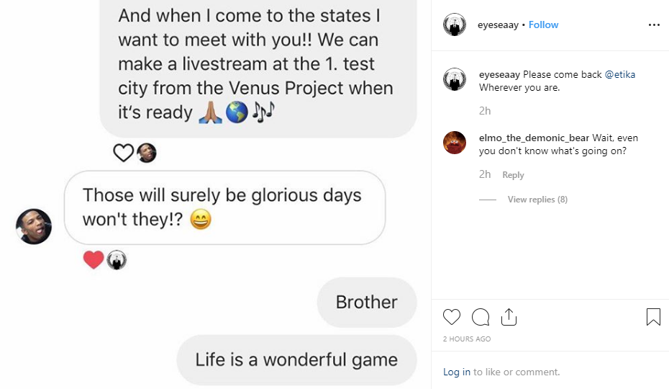Screen dimensions: 669x389
Task: Open the three-dot more options menu
Action: click(x=654, y=24)
